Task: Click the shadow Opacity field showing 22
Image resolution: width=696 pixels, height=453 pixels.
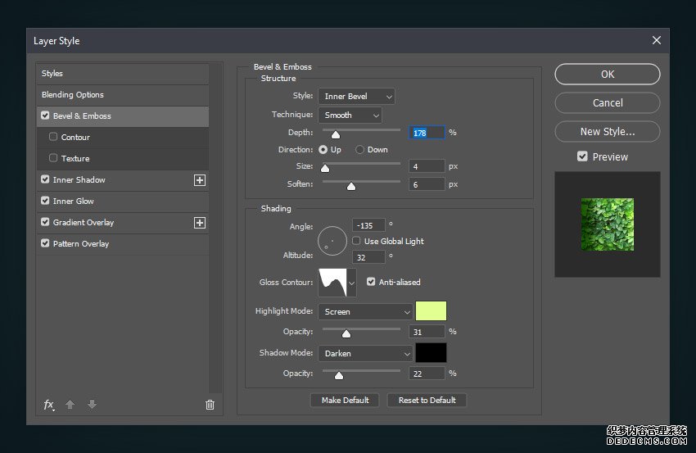Action: coord(427,374)
